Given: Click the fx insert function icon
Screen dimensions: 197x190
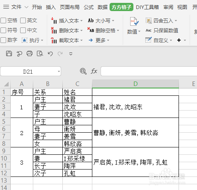Looking at the screenshot, I should pos(94,71).
